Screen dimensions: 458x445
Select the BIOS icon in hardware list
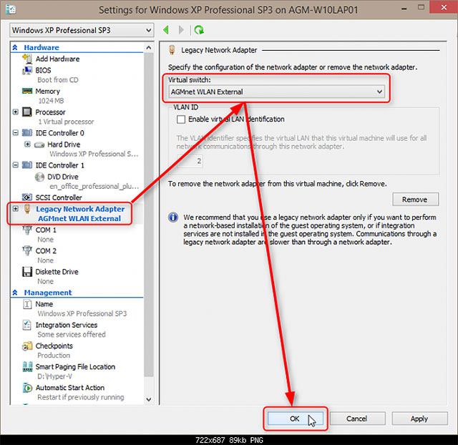pos(27,70)
